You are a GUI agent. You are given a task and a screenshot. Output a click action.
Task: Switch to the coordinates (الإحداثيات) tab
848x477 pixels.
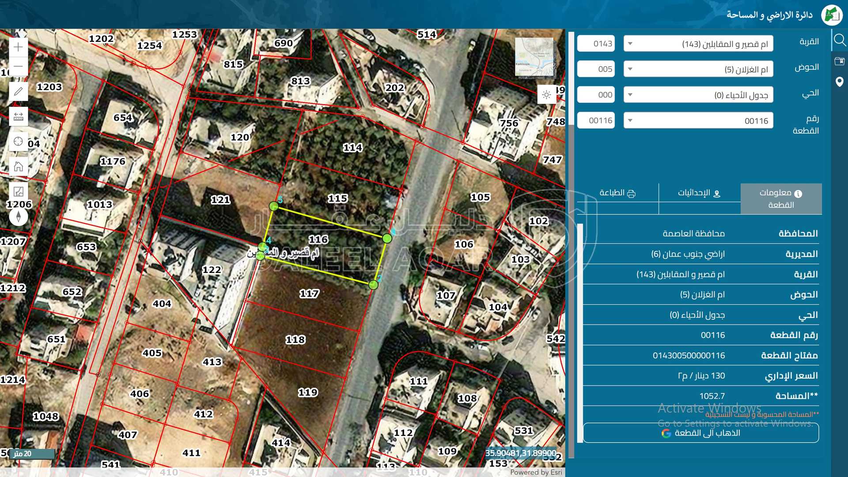[699, 193]
